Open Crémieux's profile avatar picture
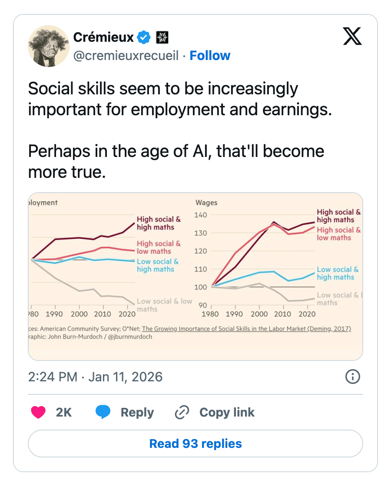The width and height of the screenshot is (391, 487). coord(49,46)
